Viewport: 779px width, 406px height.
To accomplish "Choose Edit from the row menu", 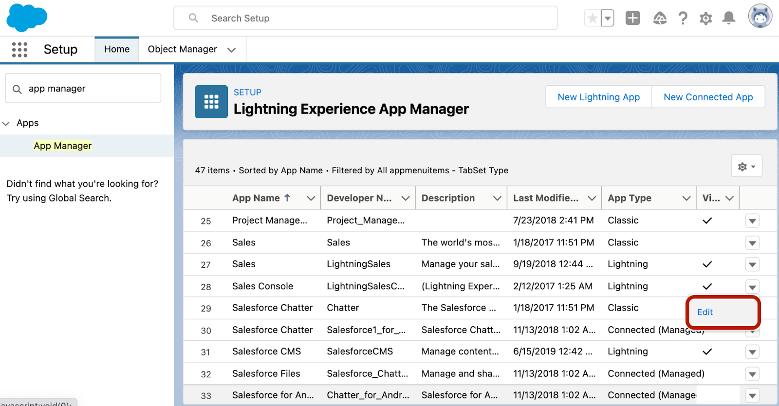I will (705, 312).
